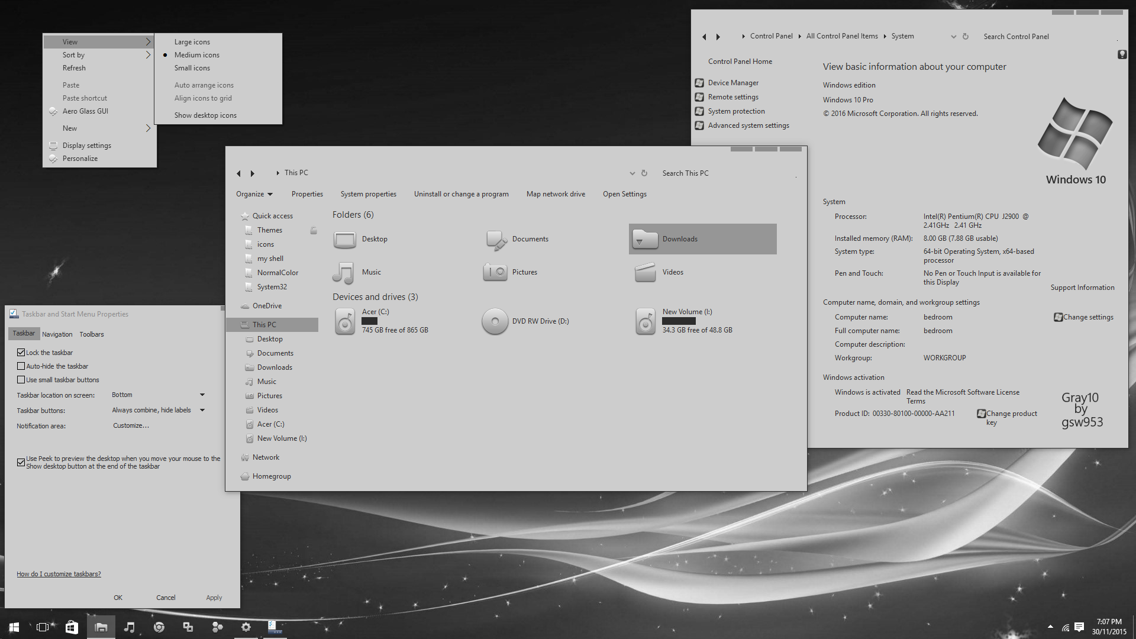
Task: Select the Videos folder icon
Action: point(645,273)
